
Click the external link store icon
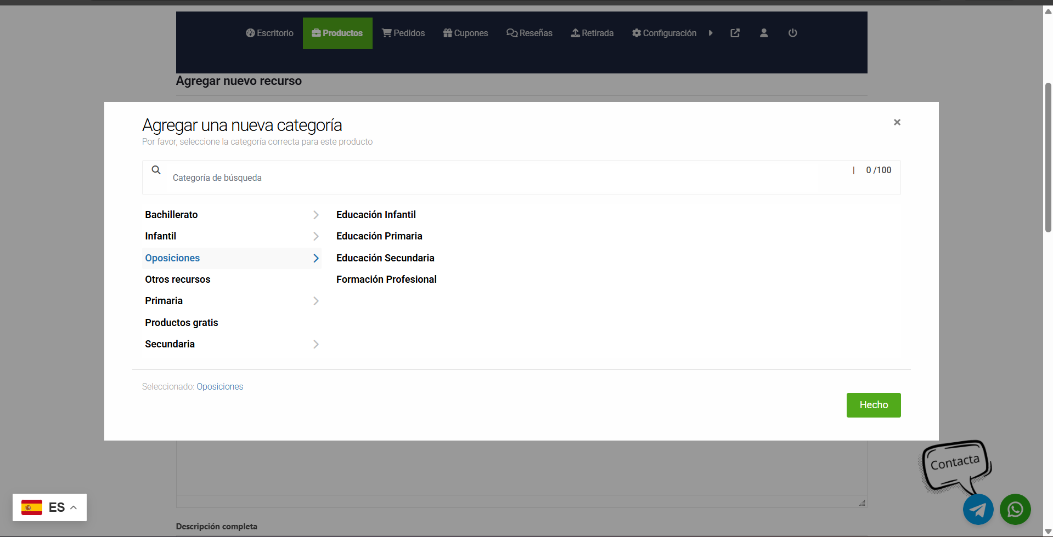tap(735, 33)
